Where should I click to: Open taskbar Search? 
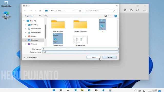[61, 90]
